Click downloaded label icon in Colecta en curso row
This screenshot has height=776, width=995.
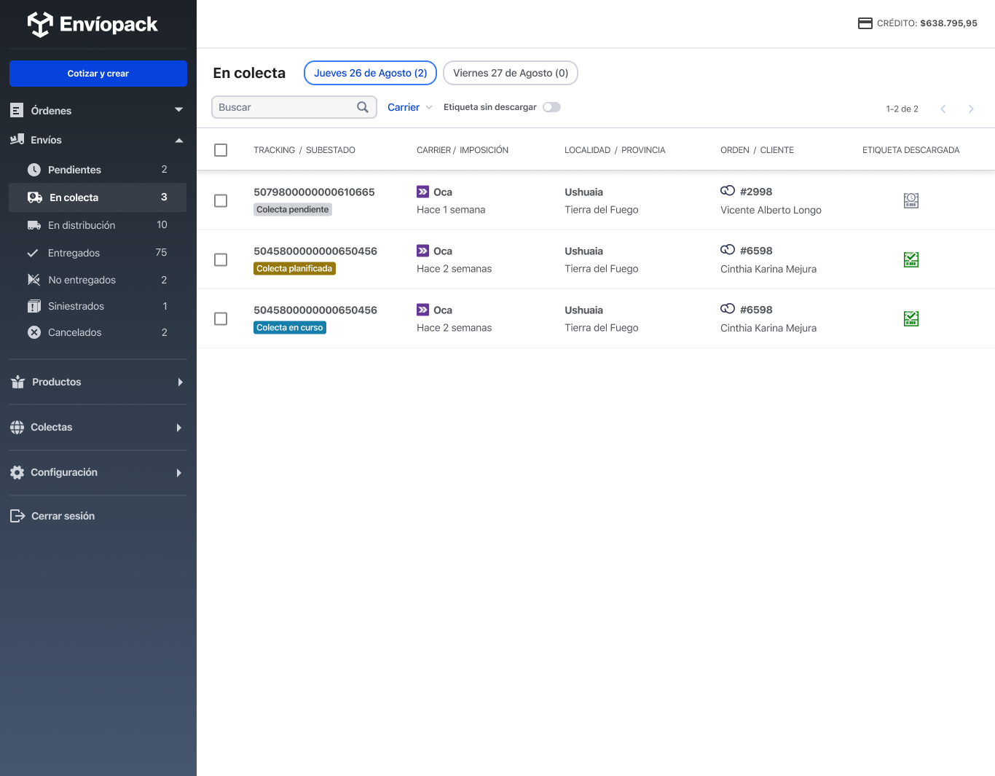click(911, 318)
